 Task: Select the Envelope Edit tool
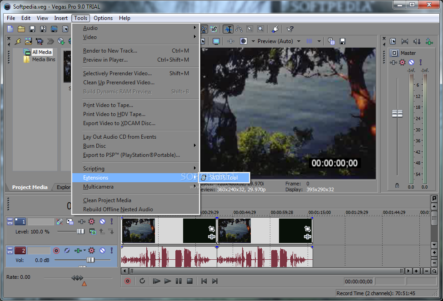point(239,29)
